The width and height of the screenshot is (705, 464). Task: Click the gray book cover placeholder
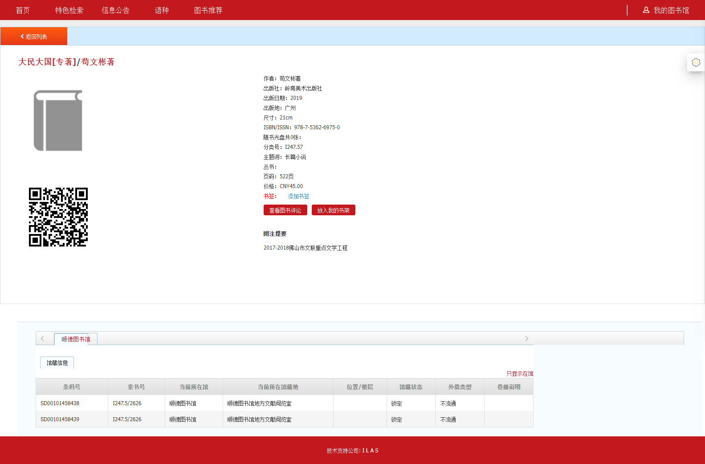pos(58,120)
